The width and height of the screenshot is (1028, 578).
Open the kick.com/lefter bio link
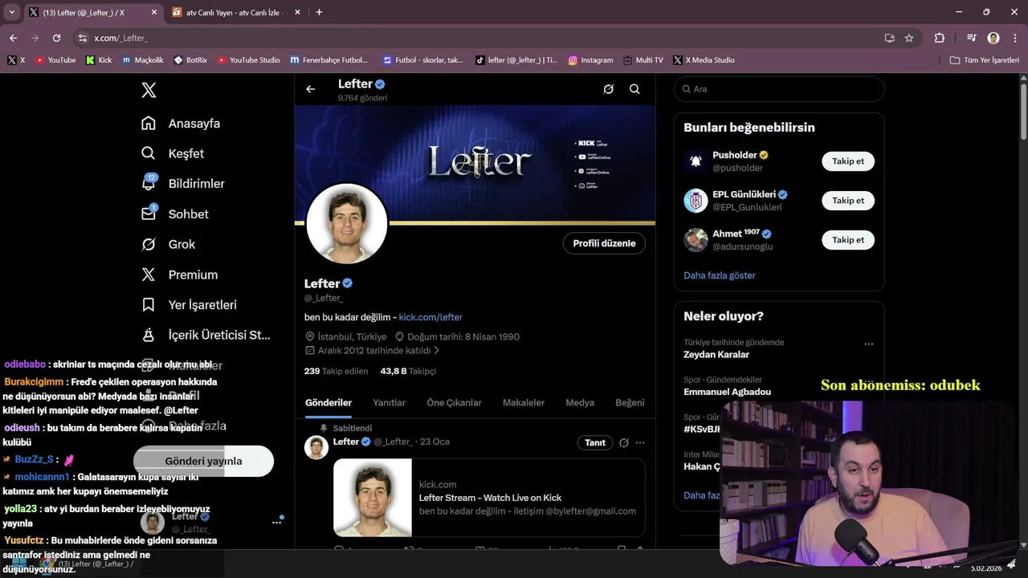pyautogui.click(x=430, y=317)
